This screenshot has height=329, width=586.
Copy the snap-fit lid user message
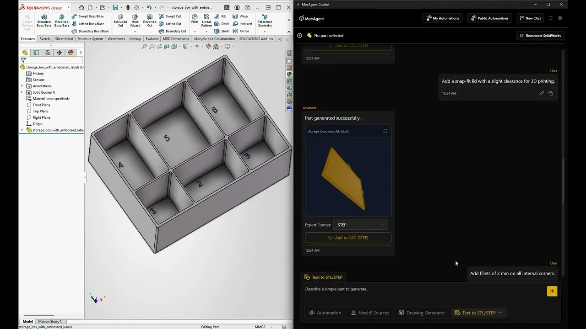point(551,93)
